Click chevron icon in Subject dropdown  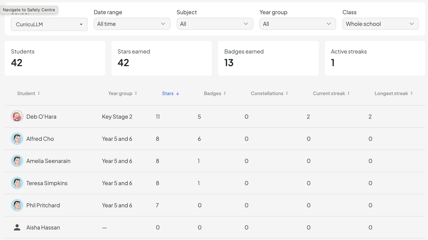point(246,24)
